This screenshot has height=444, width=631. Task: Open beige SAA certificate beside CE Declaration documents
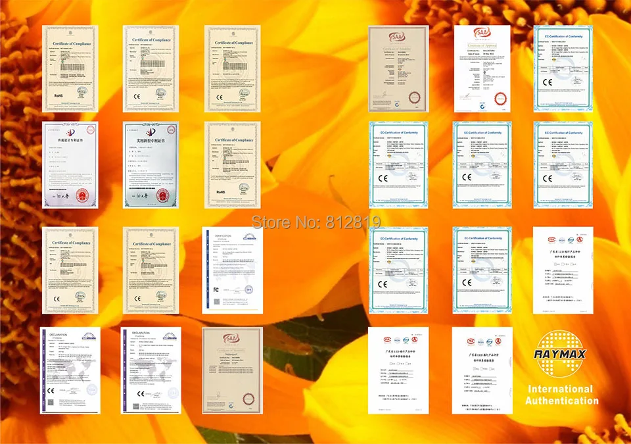coord(232,371)
